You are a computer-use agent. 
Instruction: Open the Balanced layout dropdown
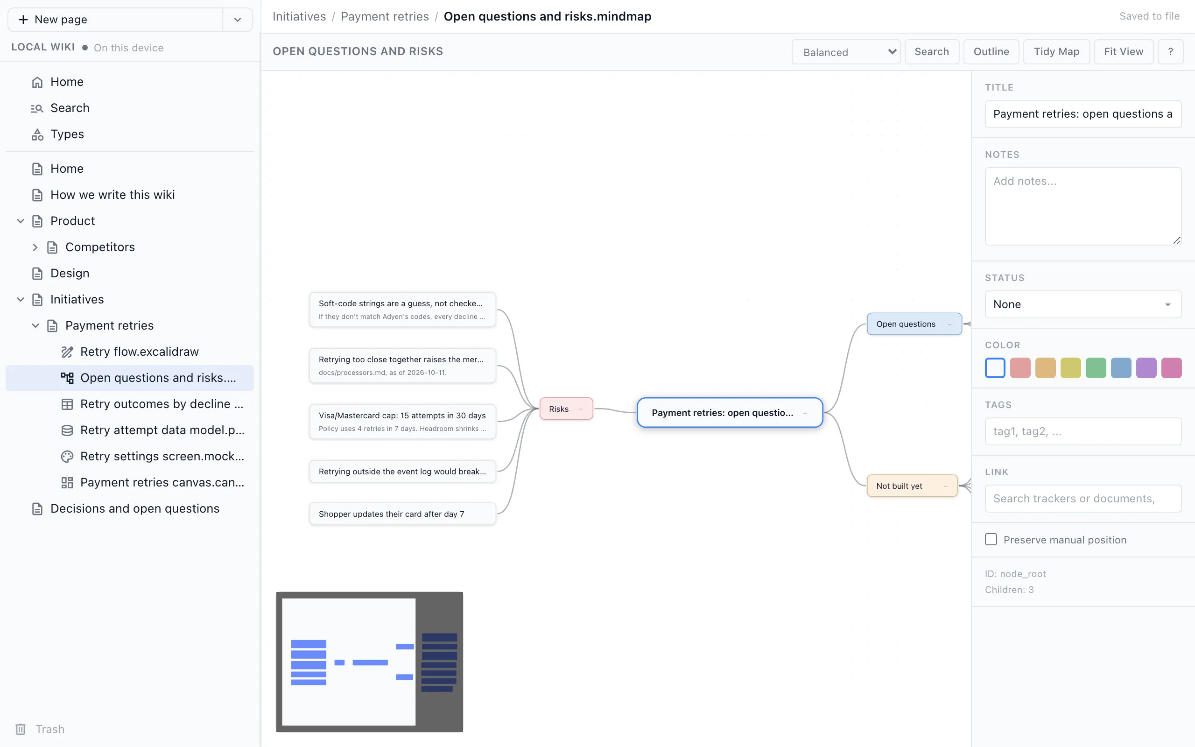point(846,52)
